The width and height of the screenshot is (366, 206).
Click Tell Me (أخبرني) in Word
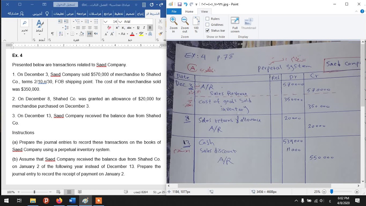40,14
